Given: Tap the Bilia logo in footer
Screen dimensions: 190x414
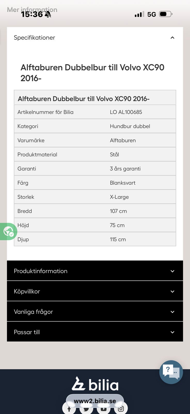Looking at the screenshot, I should (x=95, y=384).
